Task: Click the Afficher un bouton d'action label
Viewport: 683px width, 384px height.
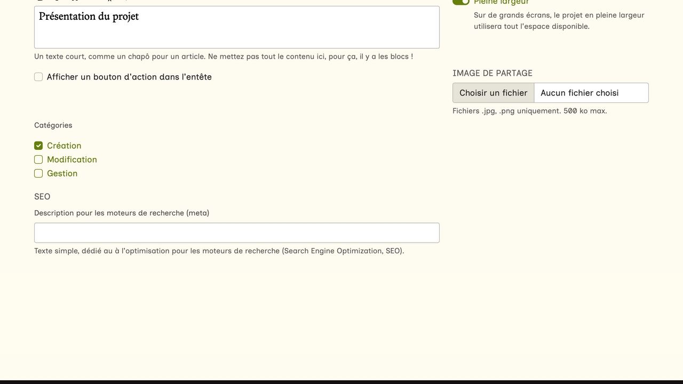Action: click(x=129, y=77)
